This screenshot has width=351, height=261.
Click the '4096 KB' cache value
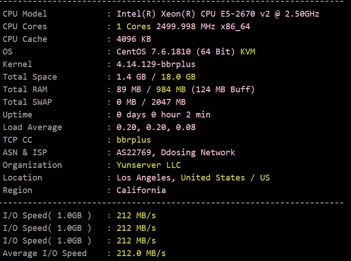(x=134, y=39)
